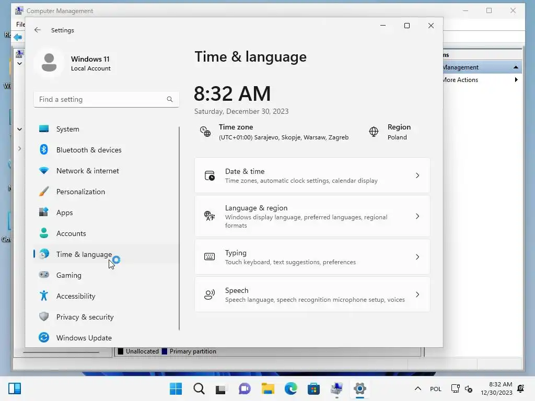Open taskbar Search
The width and height of the screenshot is (535, 401).
point(199,388)
